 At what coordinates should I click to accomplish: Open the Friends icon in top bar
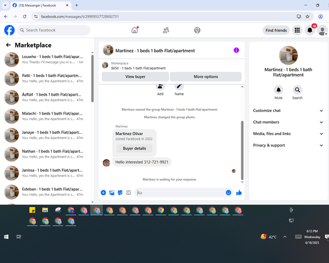pos(166,30)
